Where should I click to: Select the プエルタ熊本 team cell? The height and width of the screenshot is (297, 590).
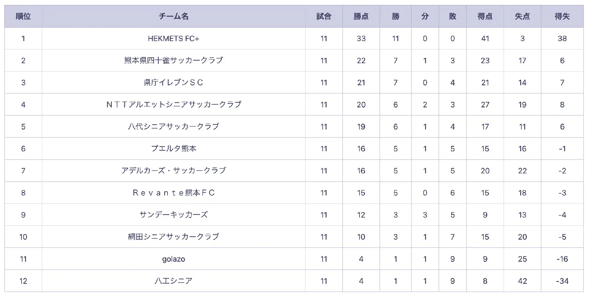point(174,149)
